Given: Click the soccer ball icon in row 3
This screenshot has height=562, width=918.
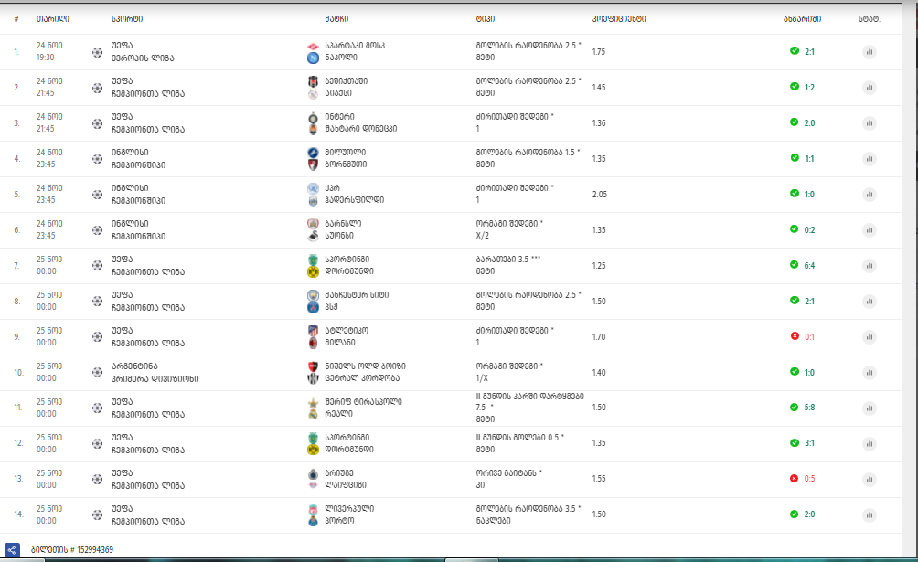Looking at the screenshot, I should coord(98,123).
